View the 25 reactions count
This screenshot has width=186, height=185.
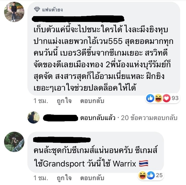click(x=159, y=175)
